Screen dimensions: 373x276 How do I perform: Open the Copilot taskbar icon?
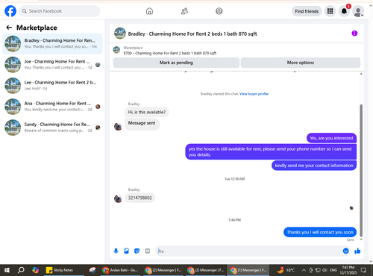coord(35,270)
